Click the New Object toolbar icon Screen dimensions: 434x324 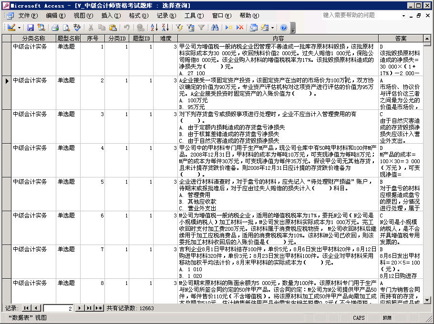(265, 27)
